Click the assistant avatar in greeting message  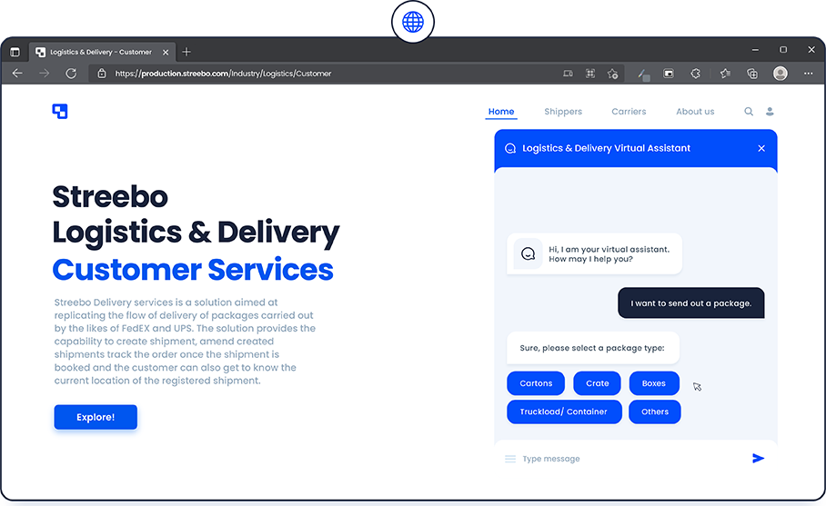point(528,253)
